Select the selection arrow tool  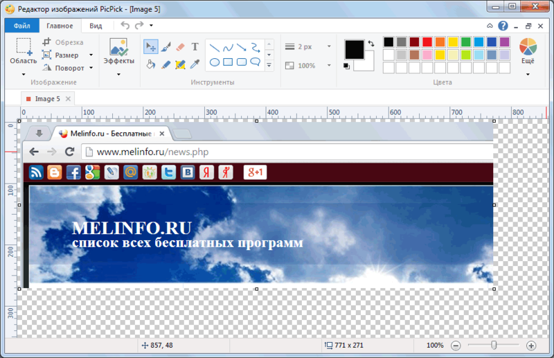pyautogui.click(x=151, y=47)
